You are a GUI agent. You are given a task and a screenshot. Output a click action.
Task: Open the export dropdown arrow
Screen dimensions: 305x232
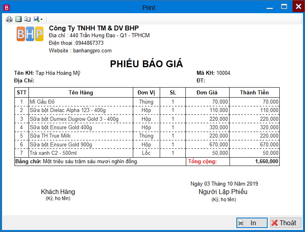click(41, 19)
